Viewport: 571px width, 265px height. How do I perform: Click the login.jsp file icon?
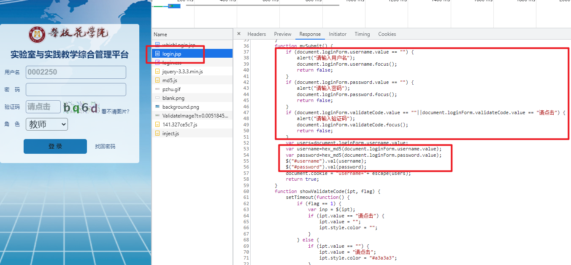pos(157,54)
